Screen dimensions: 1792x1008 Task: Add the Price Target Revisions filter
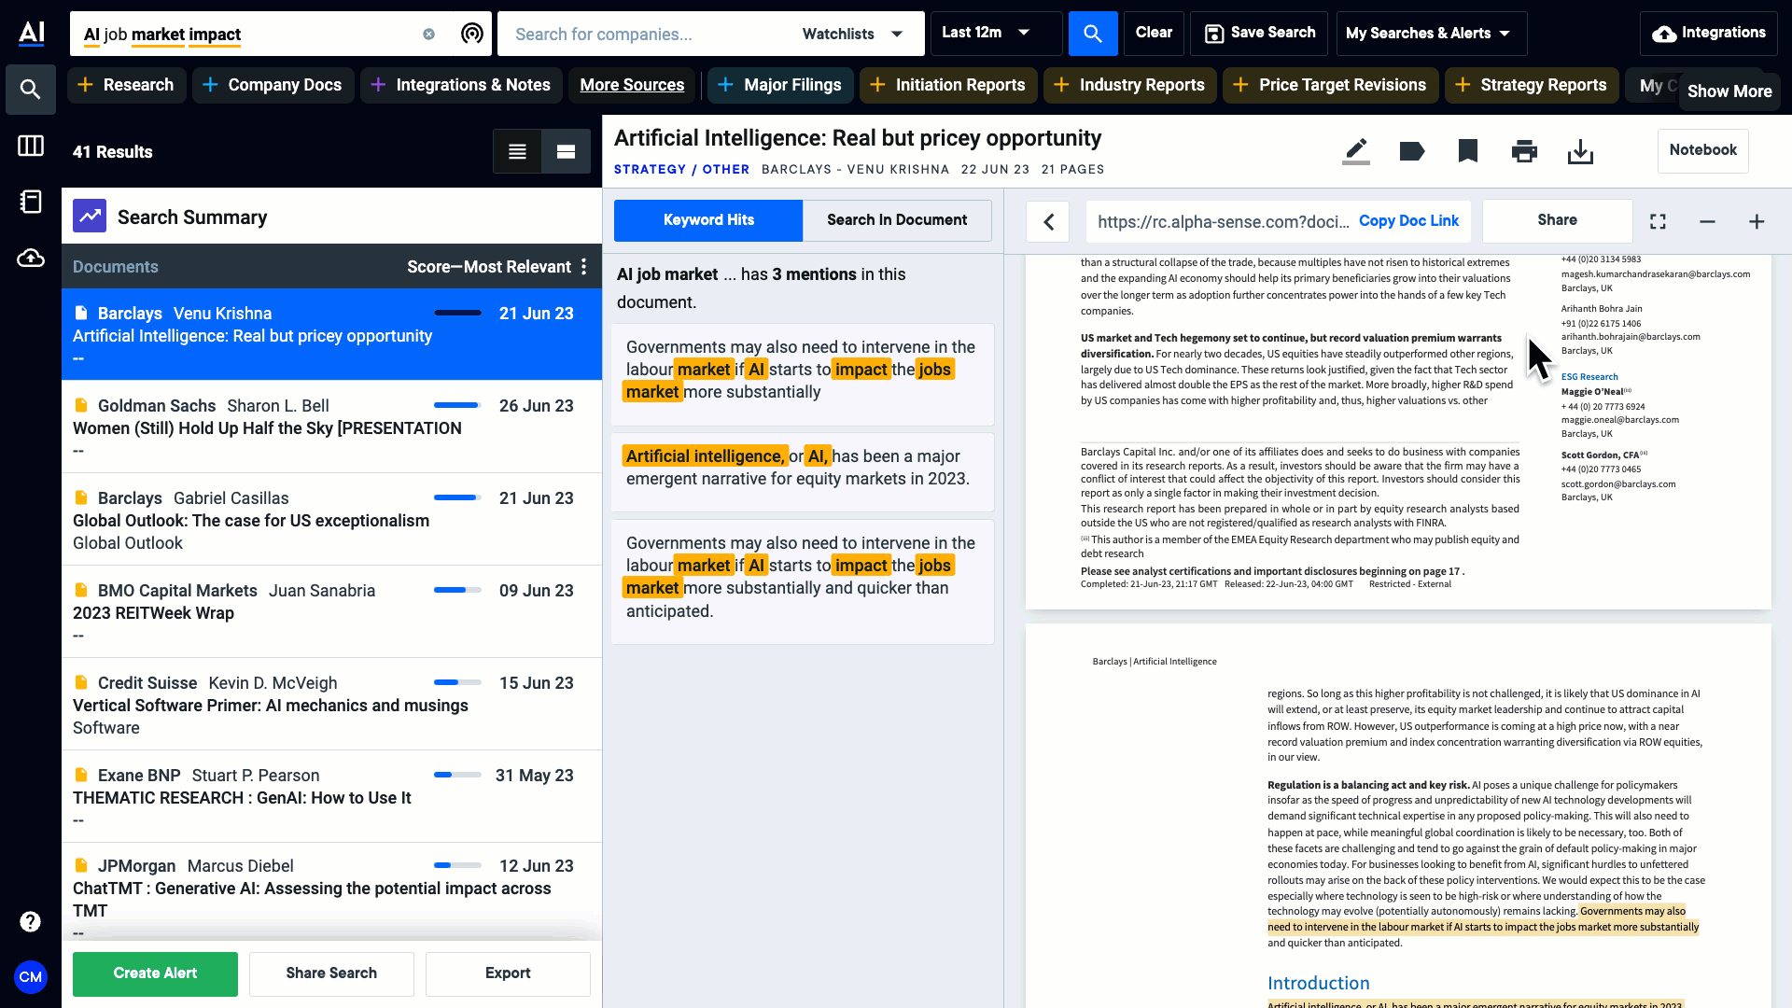[1330, 85]
